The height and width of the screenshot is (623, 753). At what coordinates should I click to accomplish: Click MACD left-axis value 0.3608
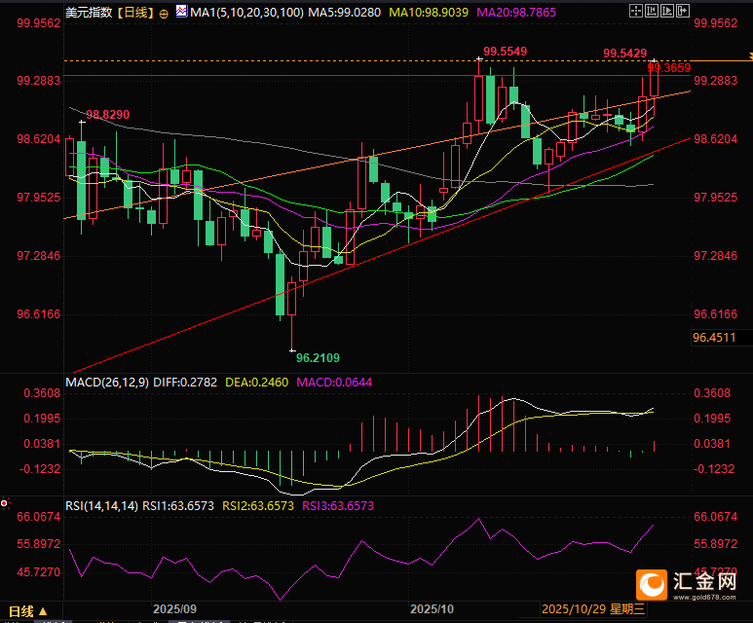[x=42, y=393]
